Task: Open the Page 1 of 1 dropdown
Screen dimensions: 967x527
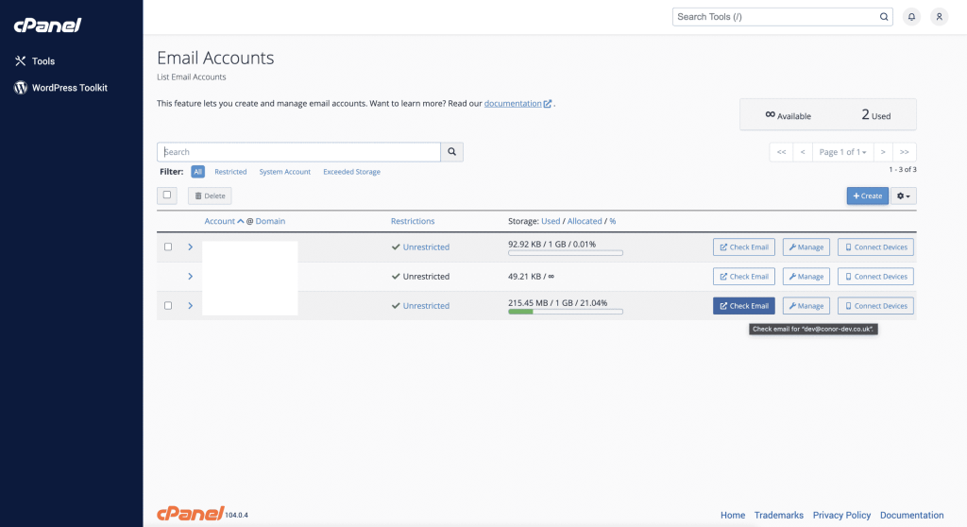Action: tap(842, 152)
